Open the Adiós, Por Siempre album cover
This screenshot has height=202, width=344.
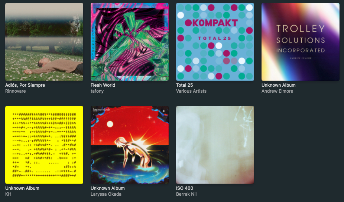44,42
